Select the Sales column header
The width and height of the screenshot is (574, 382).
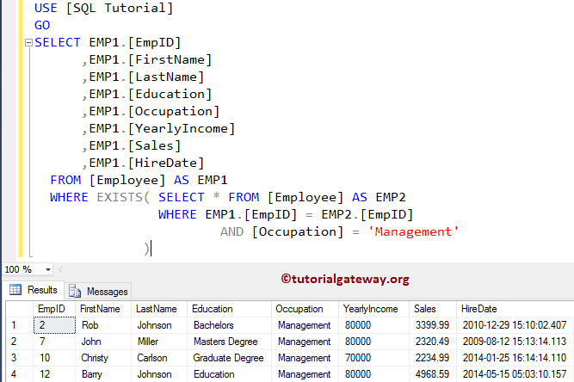pos(424,308)
